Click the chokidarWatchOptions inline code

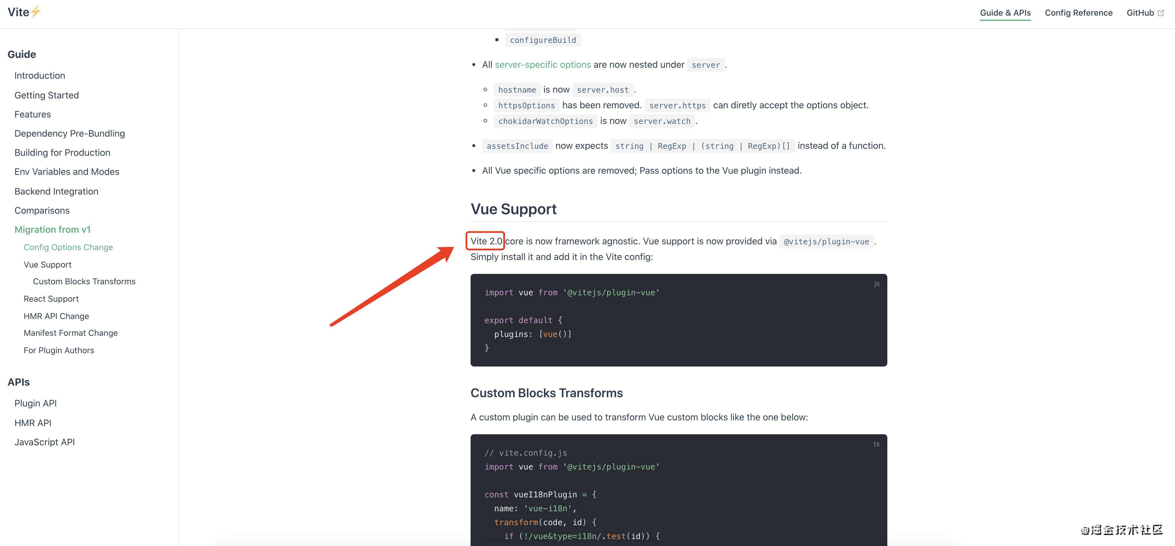pyautogui.click(x=546, y=121)
